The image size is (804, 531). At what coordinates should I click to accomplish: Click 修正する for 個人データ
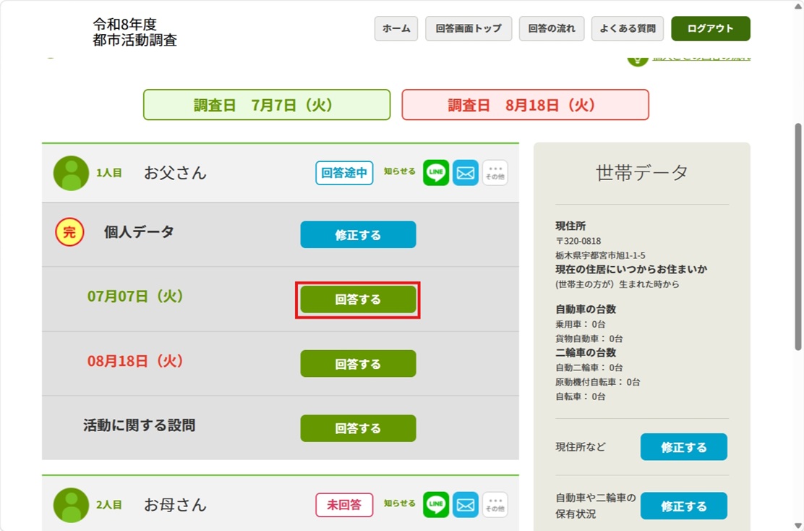pos(358,234)
